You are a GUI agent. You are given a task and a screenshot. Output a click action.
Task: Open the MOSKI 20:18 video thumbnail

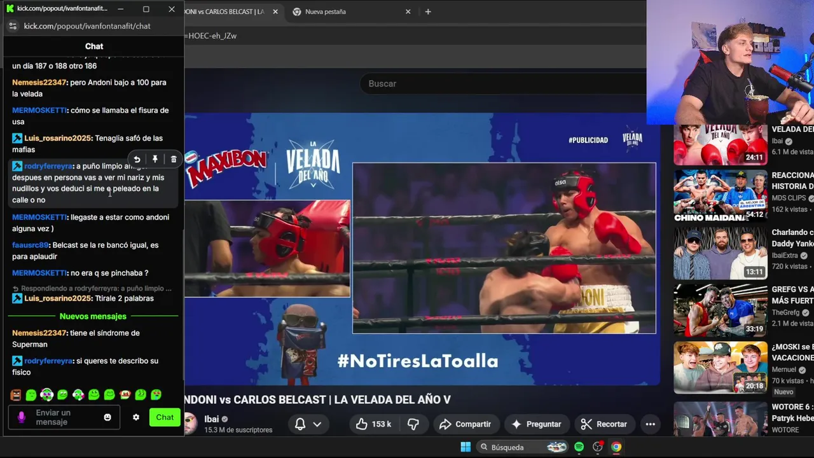(720, 368)
